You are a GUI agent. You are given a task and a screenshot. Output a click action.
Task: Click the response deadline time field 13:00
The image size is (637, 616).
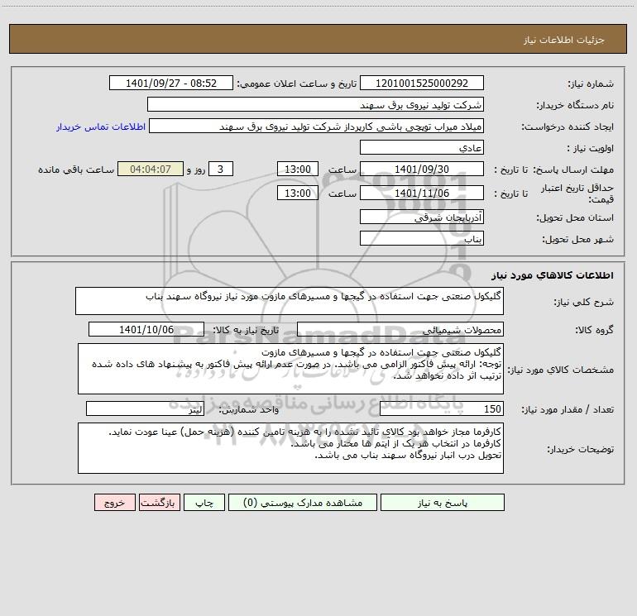pos(297,169)
